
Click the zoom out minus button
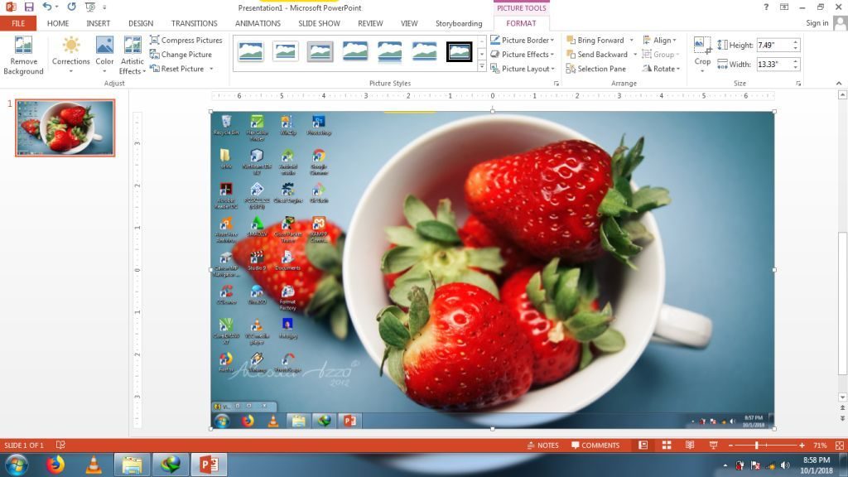point(730,445)
